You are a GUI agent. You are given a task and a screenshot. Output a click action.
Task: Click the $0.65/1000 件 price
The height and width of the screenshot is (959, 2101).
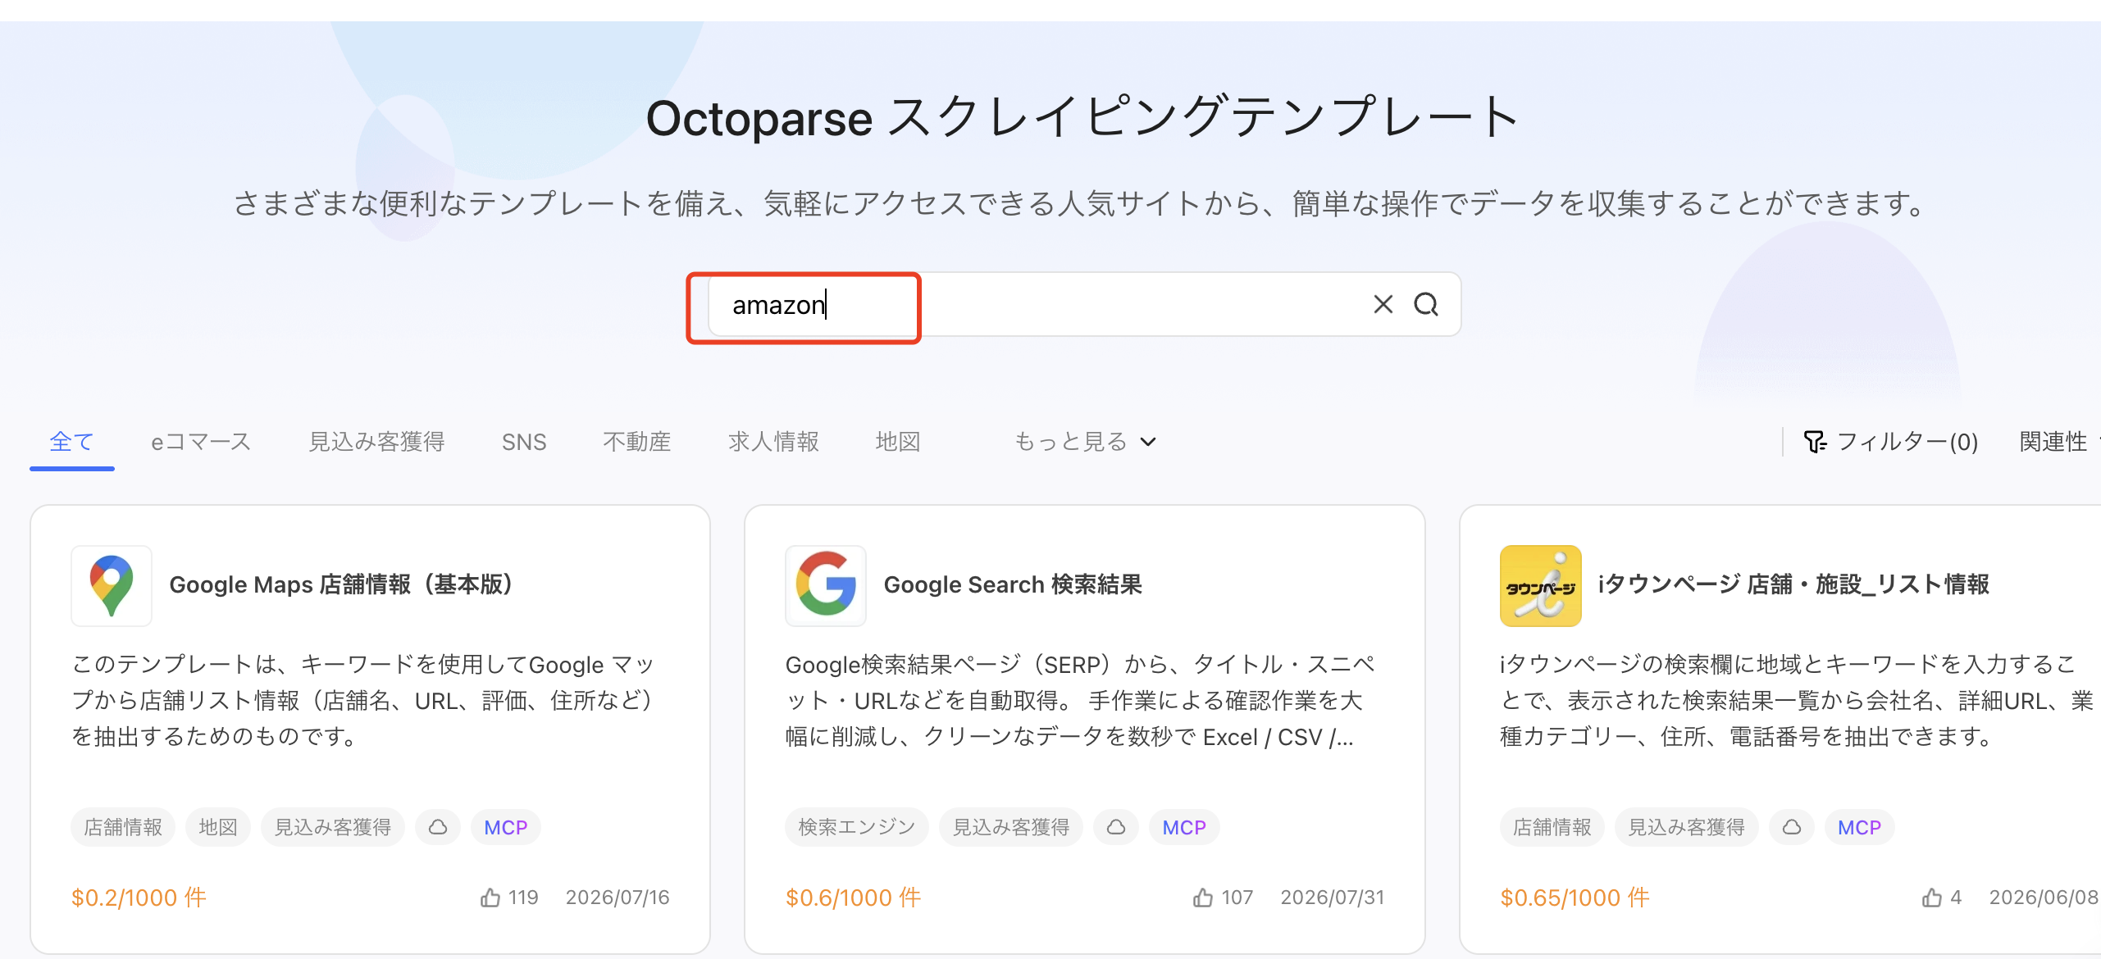[1575, 898]
